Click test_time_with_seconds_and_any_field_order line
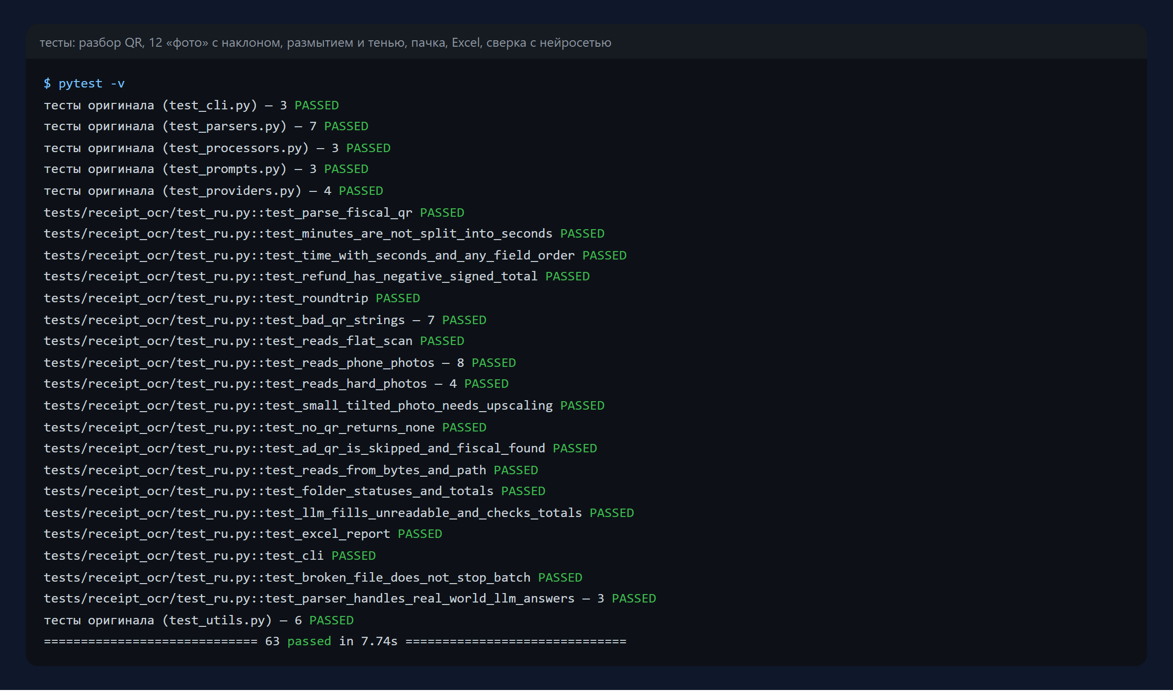 pos(335,256)
